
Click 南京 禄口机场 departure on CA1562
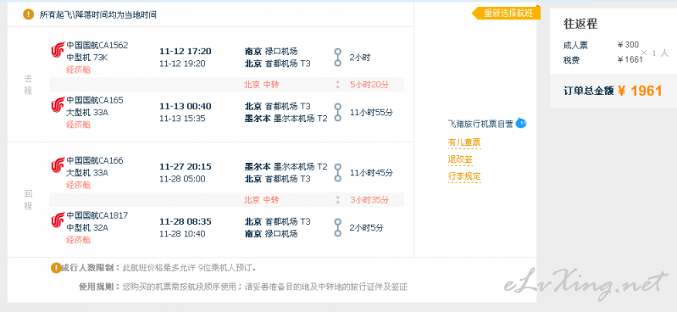[271, 52]
